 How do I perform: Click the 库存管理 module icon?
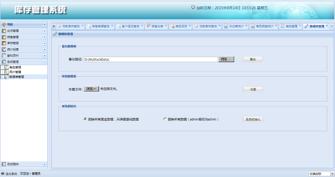tap(4, 43)
